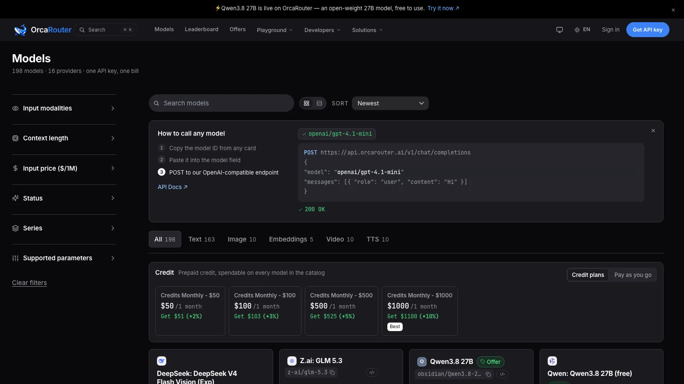Viewport: 684px width, 384px height.
Task: Click the globe language icon
Action: (577, 30)
